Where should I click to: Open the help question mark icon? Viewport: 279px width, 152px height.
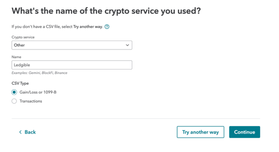click(x=107, y=26)
